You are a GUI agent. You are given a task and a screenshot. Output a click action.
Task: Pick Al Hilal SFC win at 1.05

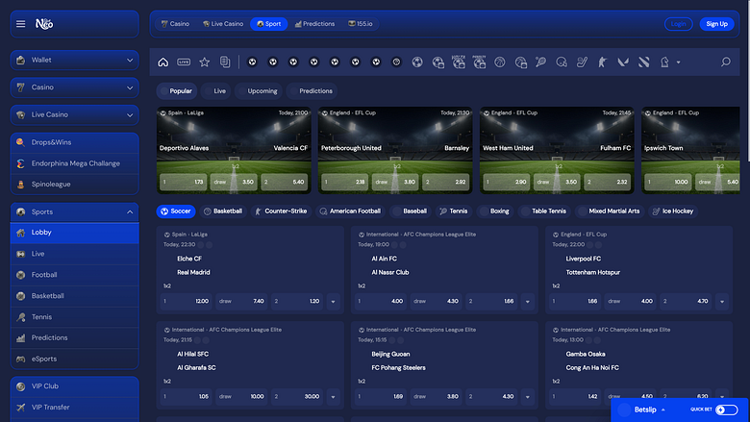187,397
